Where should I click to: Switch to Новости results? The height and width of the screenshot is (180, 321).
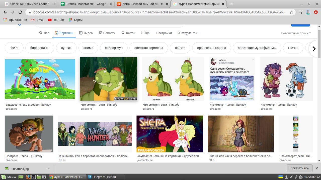[x=107, y=33]
